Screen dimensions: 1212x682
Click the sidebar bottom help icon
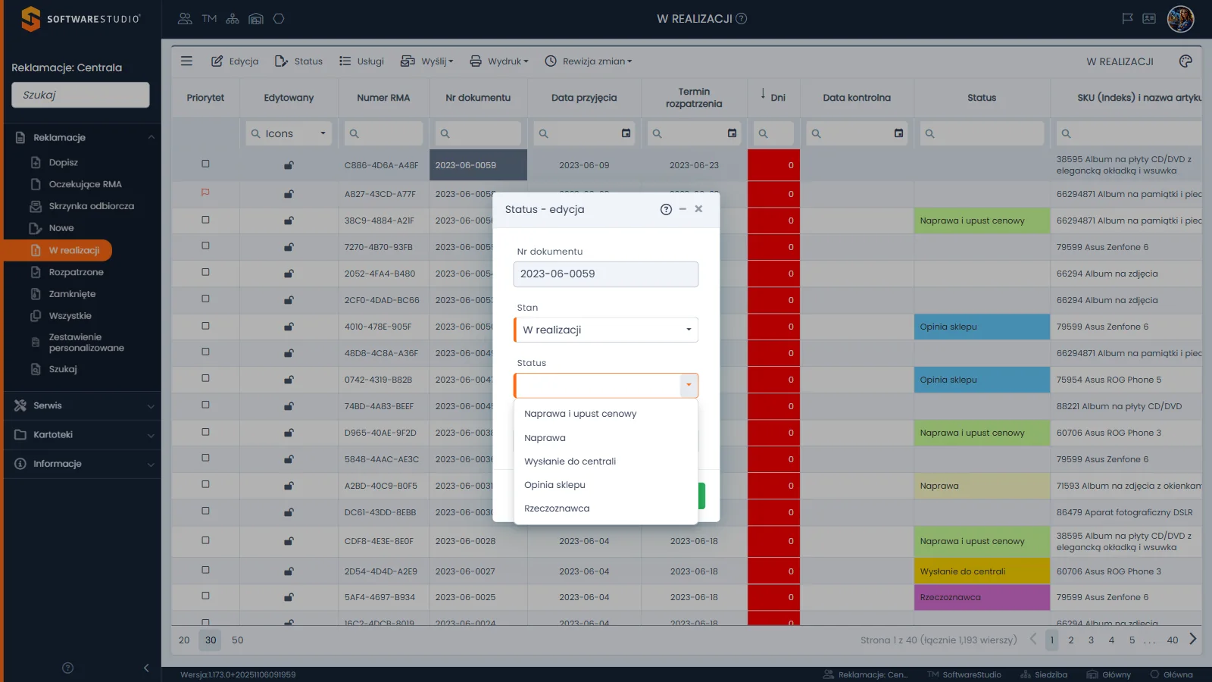click(x=67, y=668)
